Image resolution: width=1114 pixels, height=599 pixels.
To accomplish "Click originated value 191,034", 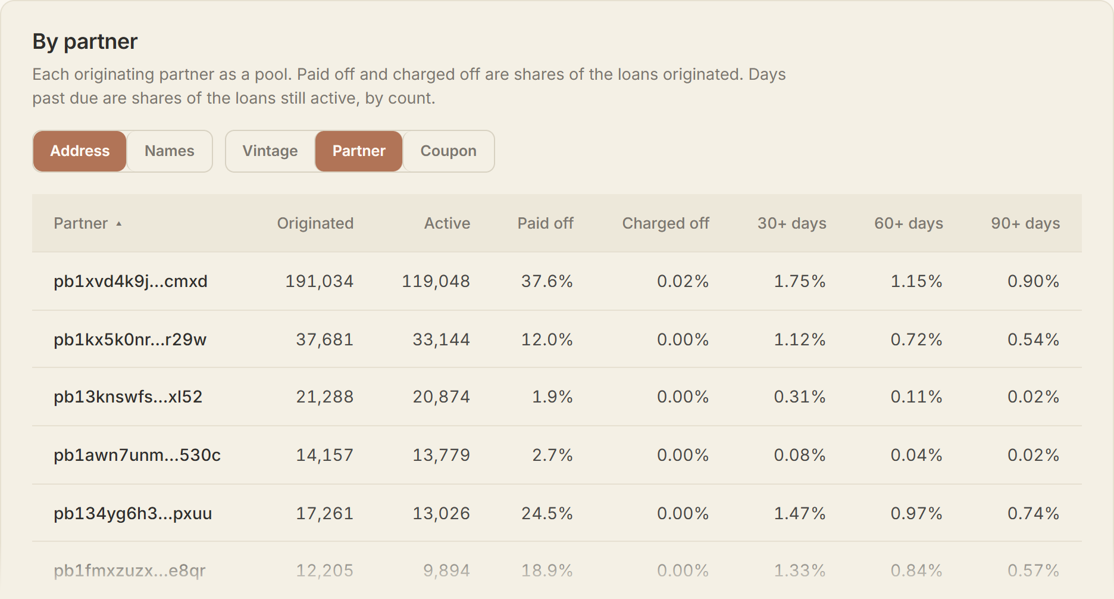I will tap(320, 281).
